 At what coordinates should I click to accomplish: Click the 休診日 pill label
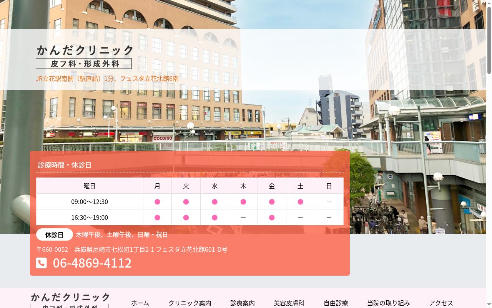coord(54,234)
